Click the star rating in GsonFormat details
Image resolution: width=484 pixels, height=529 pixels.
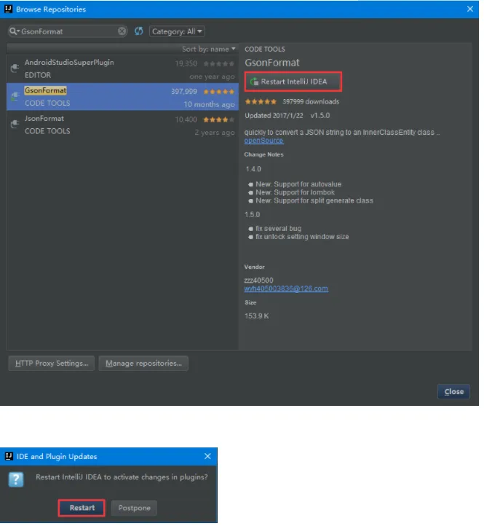[x=261, y=101]
